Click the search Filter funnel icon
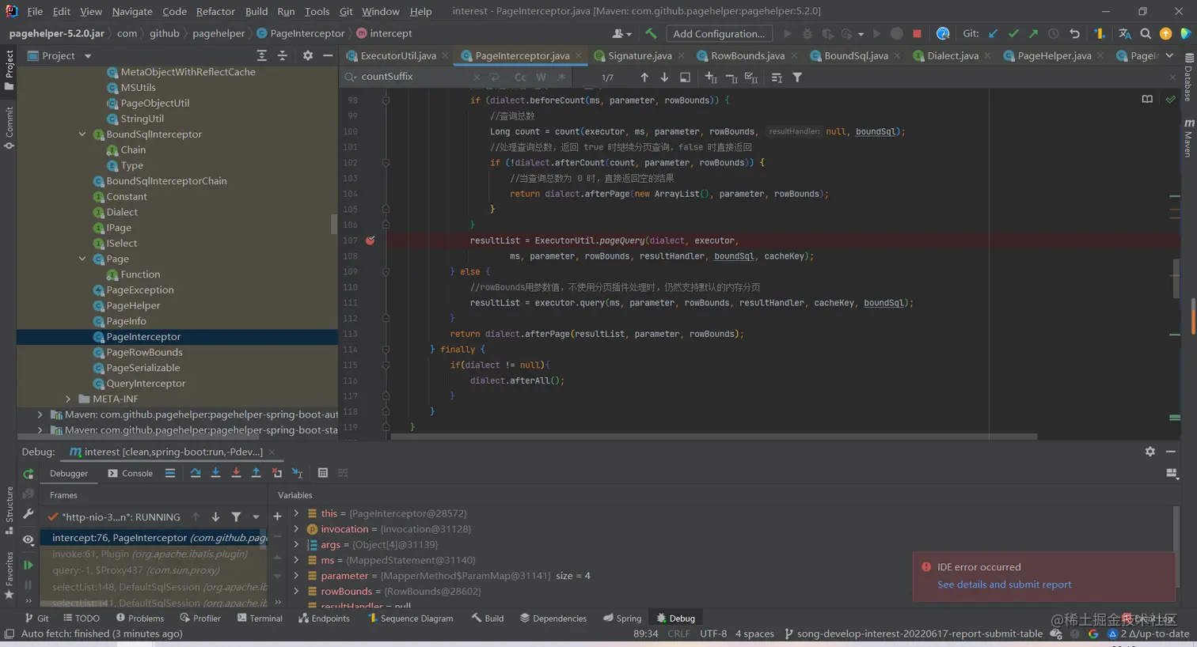Image resolution: width=1197 pixels, height=647 pixels. pos(797,77)
